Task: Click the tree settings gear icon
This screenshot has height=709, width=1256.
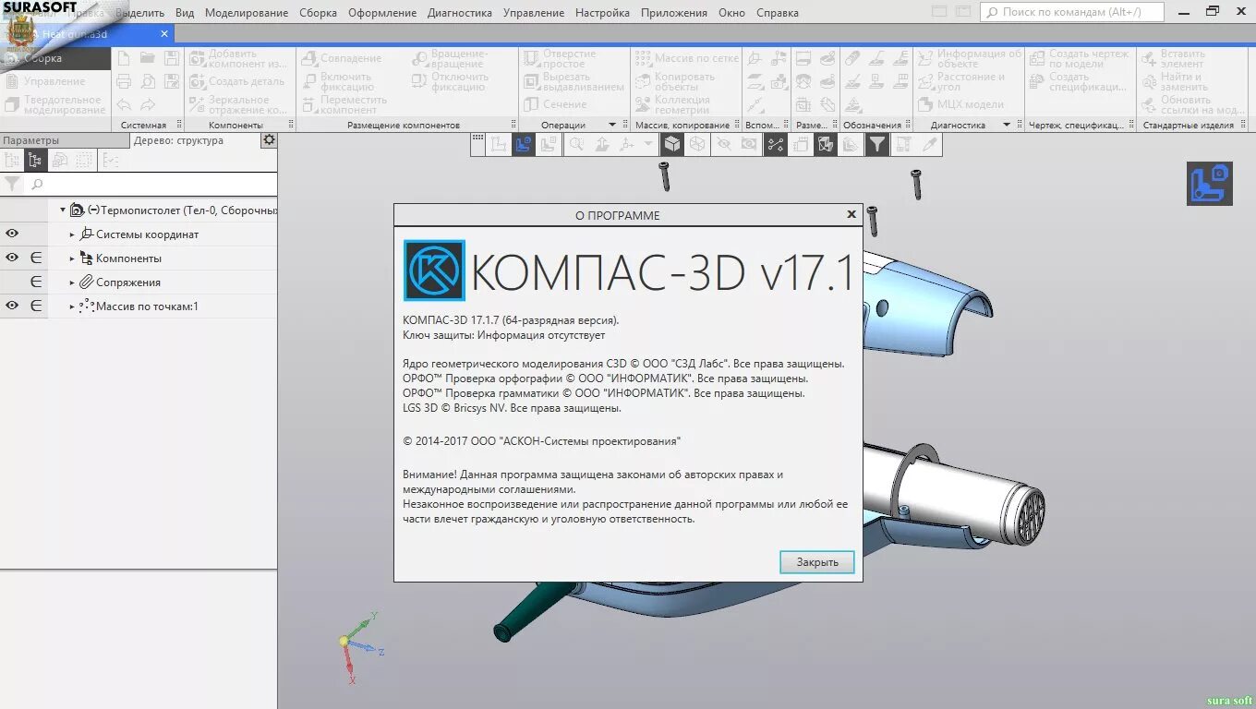Action: click(269, 140)
